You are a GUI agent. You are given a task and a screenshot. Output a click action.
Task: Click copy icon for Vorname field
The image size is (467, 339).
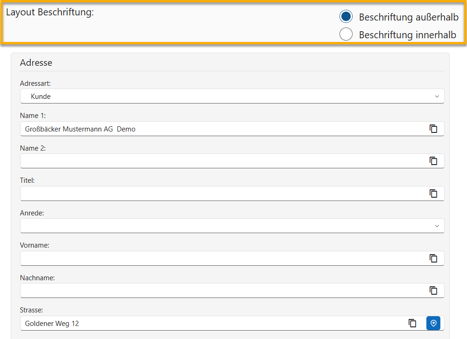click(x=433, y=258)
